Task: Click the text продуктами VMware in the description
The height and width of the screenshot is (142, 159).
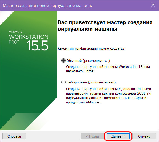Action: (x=83, y=102)
